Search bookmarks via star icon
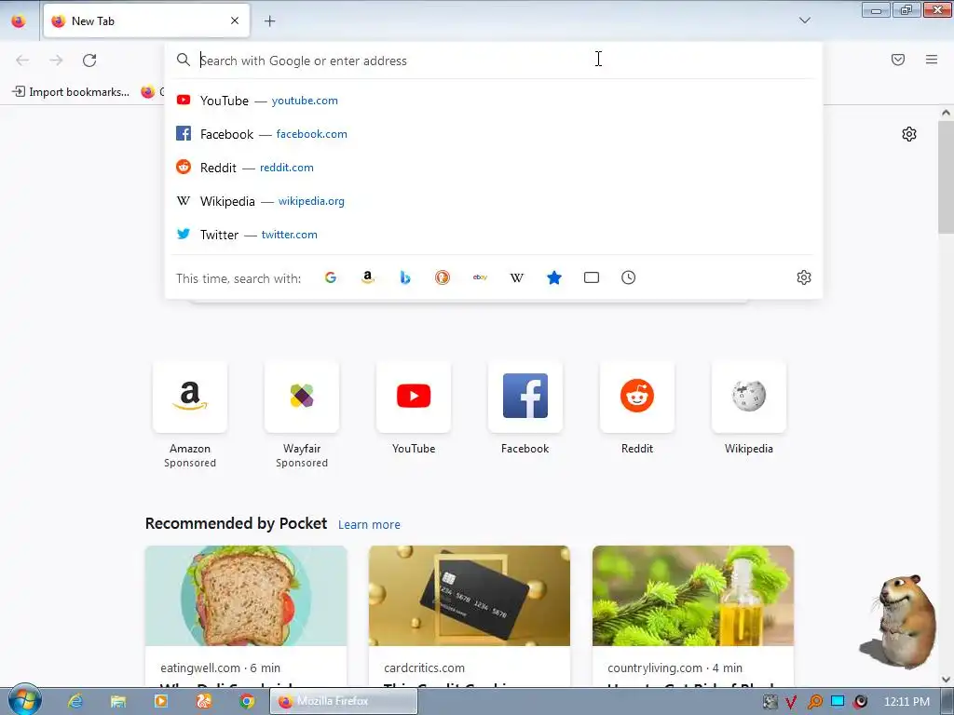 point(554,277)
